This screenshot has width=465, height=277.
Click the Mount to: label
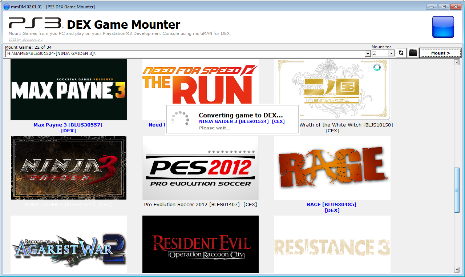[x=381, y=47]
